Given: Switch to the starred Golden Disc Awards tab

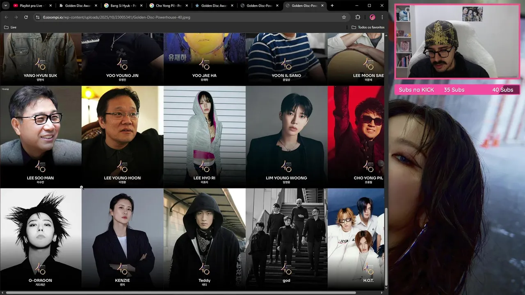Looking at the screenshot, I should click(212, 6).
